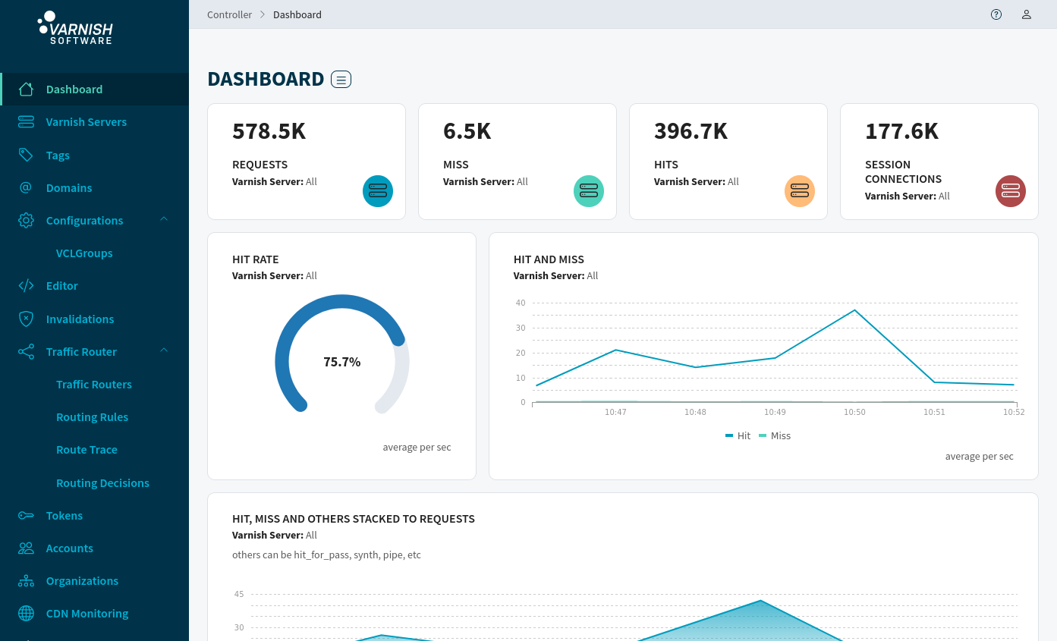1057x641 pixels.
Task: Open help via question mark icon
Action: (996, 14)
